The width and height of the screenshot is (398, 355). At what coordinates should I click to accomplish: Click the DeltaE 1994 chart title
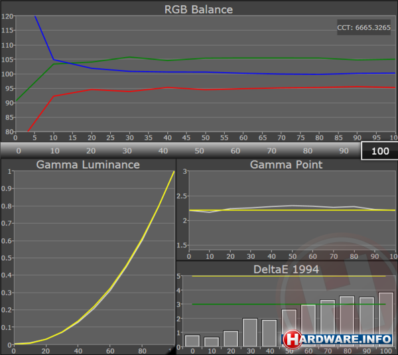pos(286,269)
